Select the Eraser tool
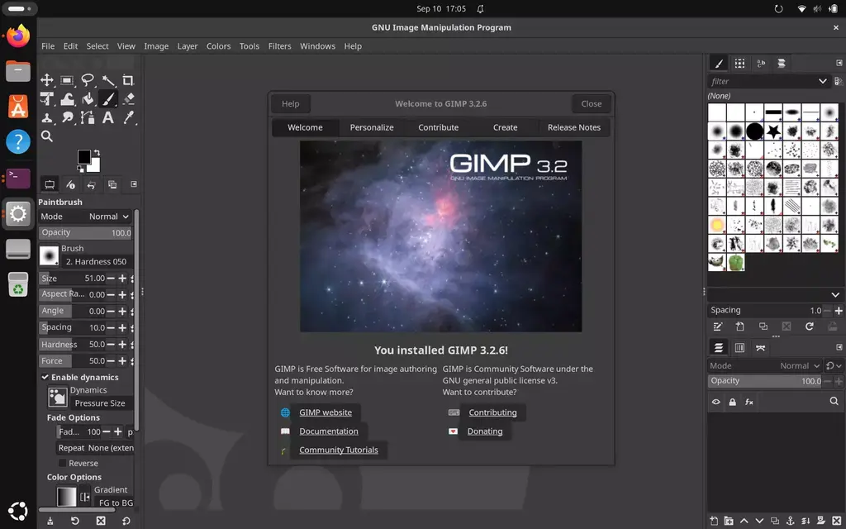This screenshot has width=846, height=529. pyautogui.click(x=128, y=99)
